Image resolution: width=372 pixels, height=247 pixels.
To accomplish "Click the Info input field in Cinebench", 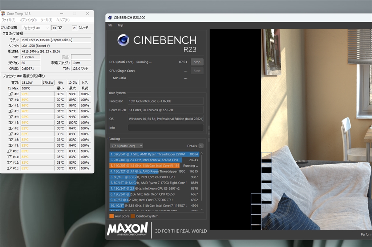I will [166, 127].
